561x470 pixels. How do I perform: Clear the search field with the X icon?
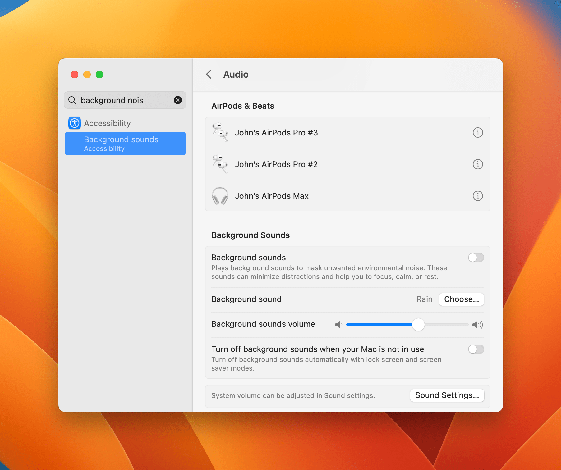[178, 100]
